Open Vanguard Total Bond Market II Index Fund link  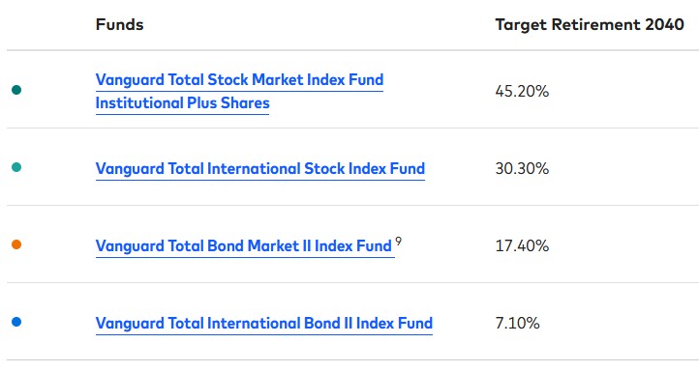point(243,245)
